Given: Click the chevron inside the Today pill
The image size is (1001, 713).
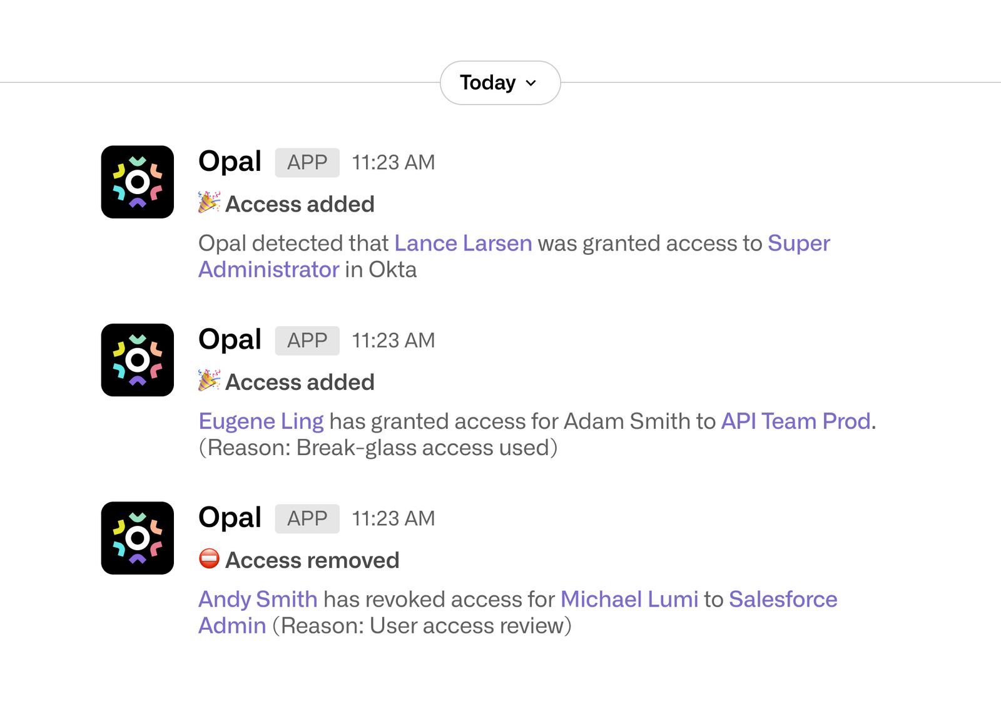Looking at the screenshot, I should coord(532,83).
